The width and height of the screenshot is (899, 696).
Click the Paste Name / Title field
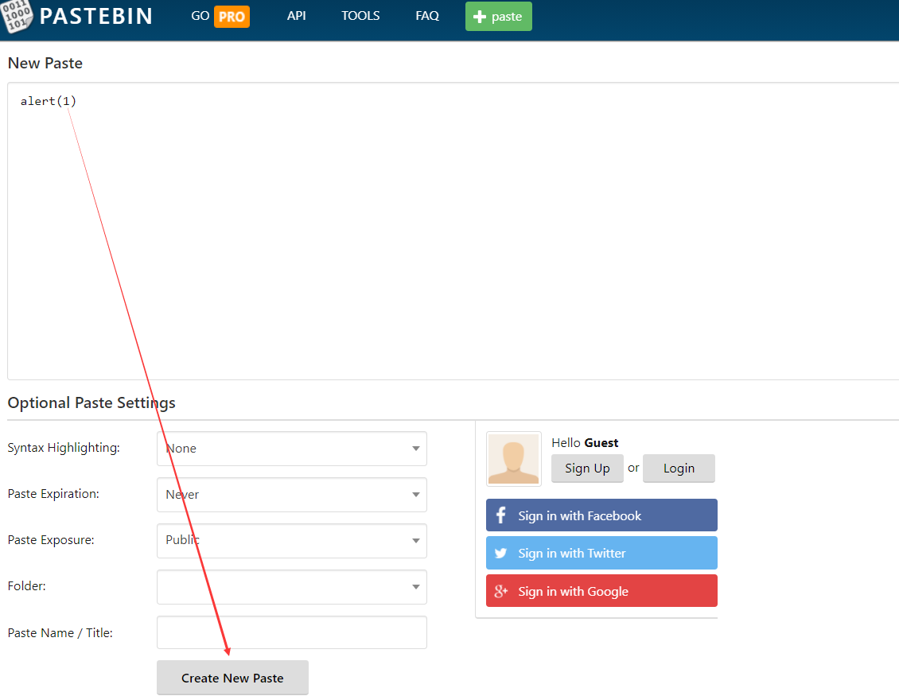tap(292, 632)
